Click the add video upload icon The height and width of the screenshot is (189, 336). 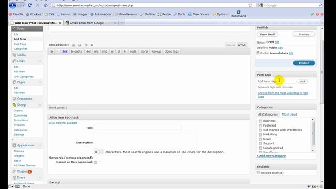click(80, 45)
